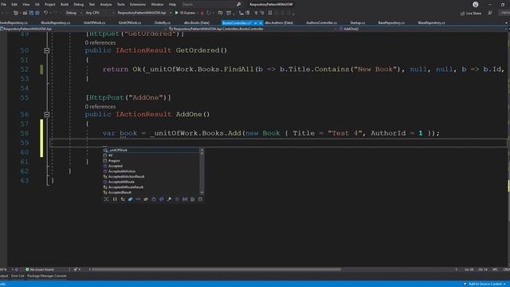Click the No issues found indicator
Screen dimensions: 510x287
(39, 269)
